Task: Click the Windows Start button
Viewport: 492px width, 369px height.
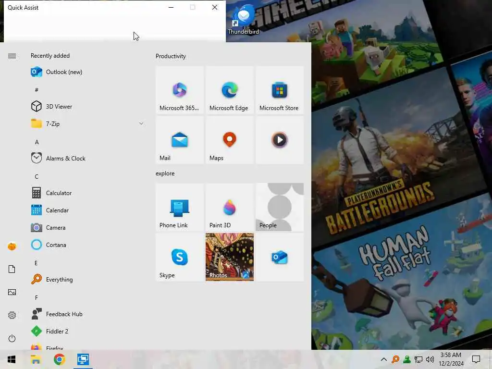Action: tap(12, 359)
